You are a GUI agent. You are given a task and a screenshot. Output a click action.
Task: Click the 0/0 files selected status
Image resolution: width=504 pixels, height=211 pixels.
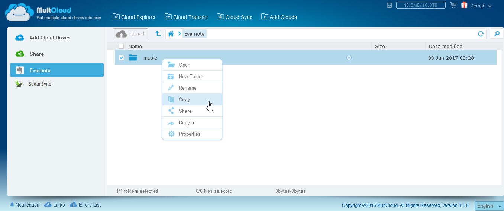click(214, 191)
